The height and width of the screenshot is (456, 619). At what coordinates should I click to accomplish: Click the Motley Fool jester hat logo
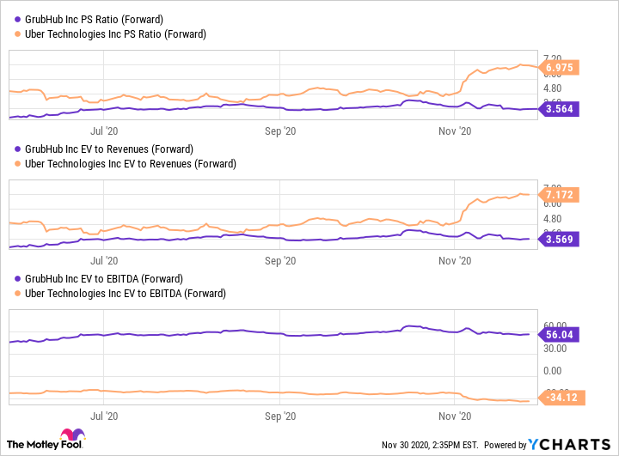click(72, 435)
